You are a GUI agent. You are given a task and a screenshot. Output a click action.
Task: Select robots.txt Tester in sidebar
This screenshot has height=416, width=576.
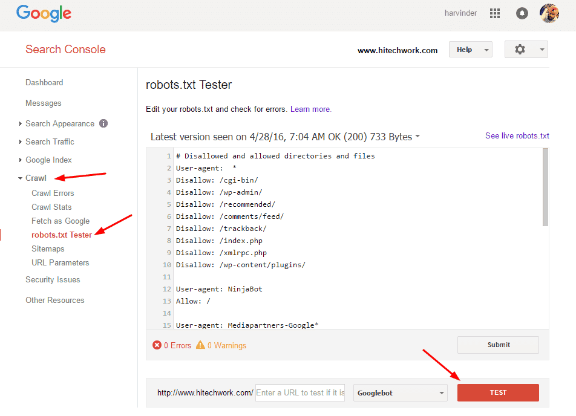(61, 235)
